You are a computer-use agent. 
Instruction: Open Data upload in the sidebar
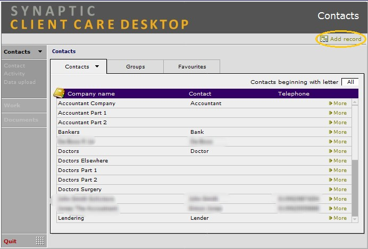pyautogui.click(x=20, y=82)
